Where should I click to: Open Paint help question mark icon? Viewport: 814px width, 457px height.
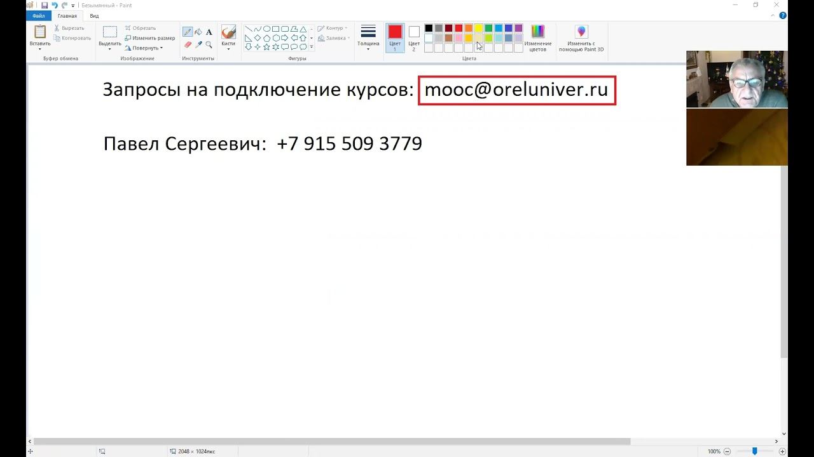(x=783, y=16)
